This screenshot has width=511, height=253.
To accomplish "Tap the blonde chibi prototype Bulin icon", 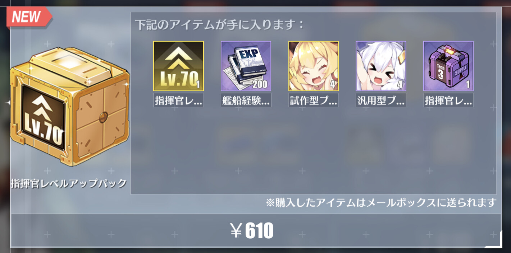I will 314,66.
